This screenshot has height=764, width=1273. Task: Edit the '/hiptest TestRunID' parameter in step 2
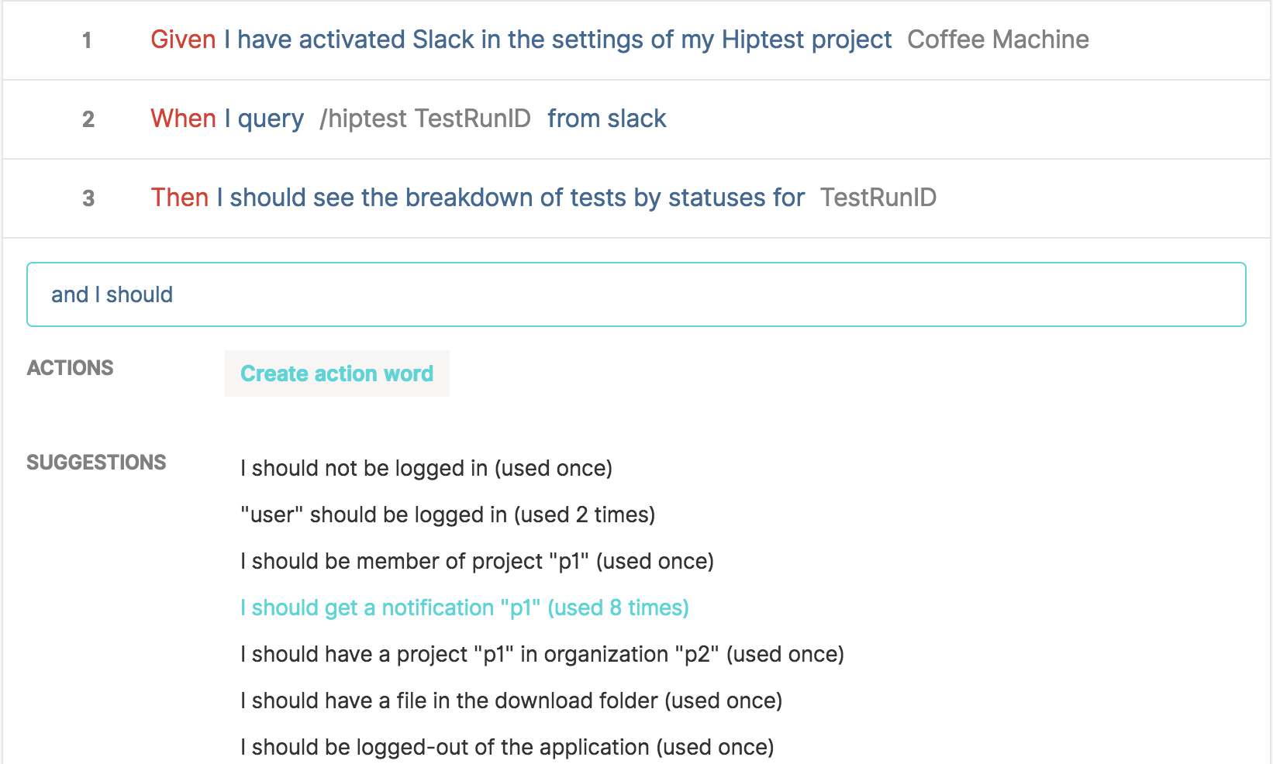(x=425, y=119)
